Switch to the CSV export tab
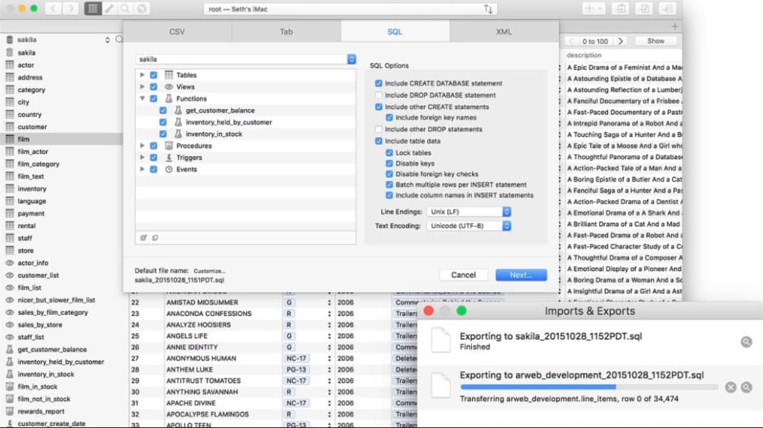This screenshot has width=763, height=428. pos(177,31)
